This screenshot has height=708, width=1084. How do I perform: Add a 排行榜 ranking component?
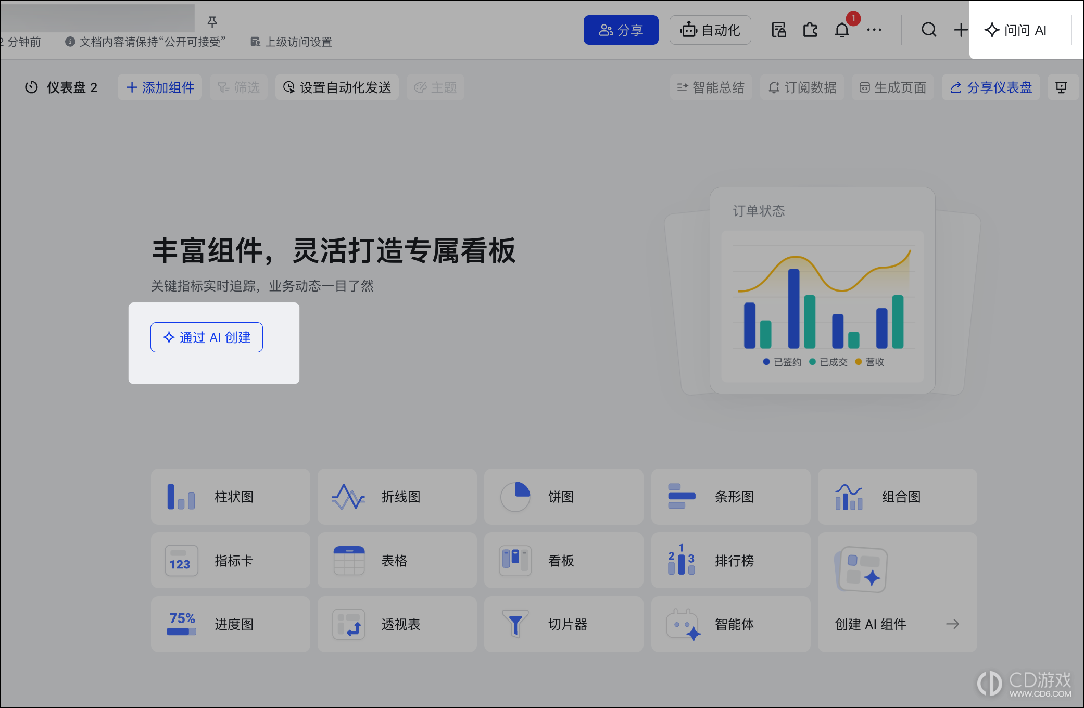(731, 561)
